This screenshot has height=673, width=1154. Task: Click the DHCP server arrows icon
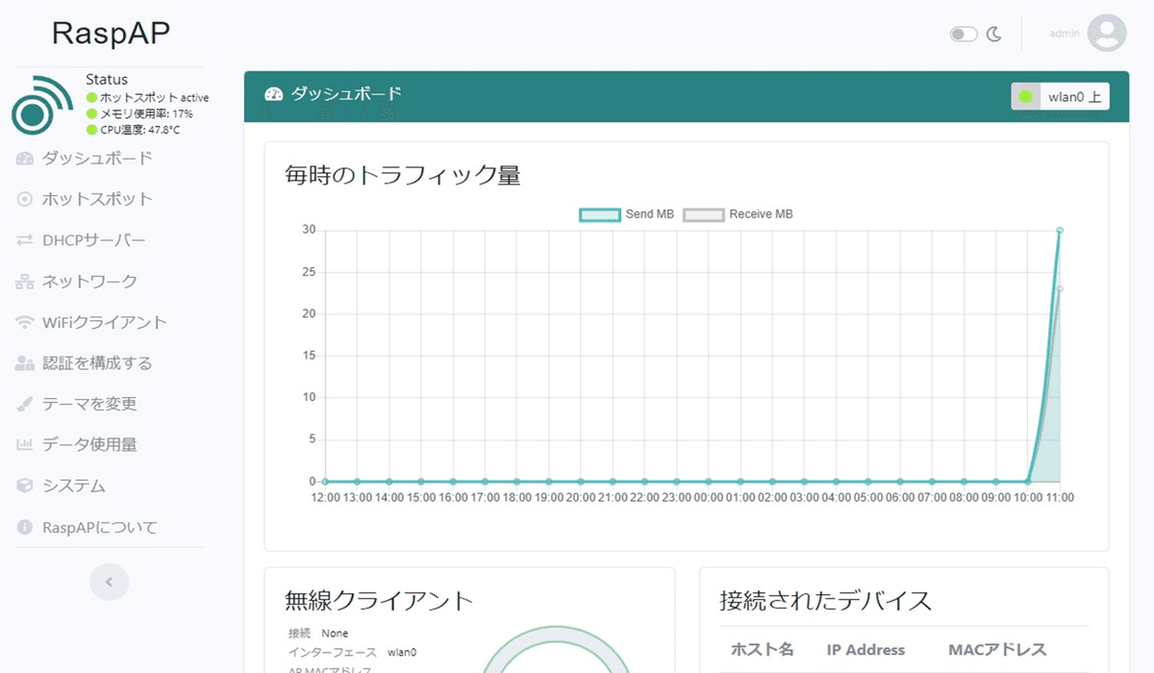tap(25, 240)
